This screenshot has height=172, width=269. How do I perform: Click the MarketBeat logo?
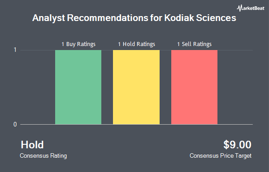click(x=251, y=8)
